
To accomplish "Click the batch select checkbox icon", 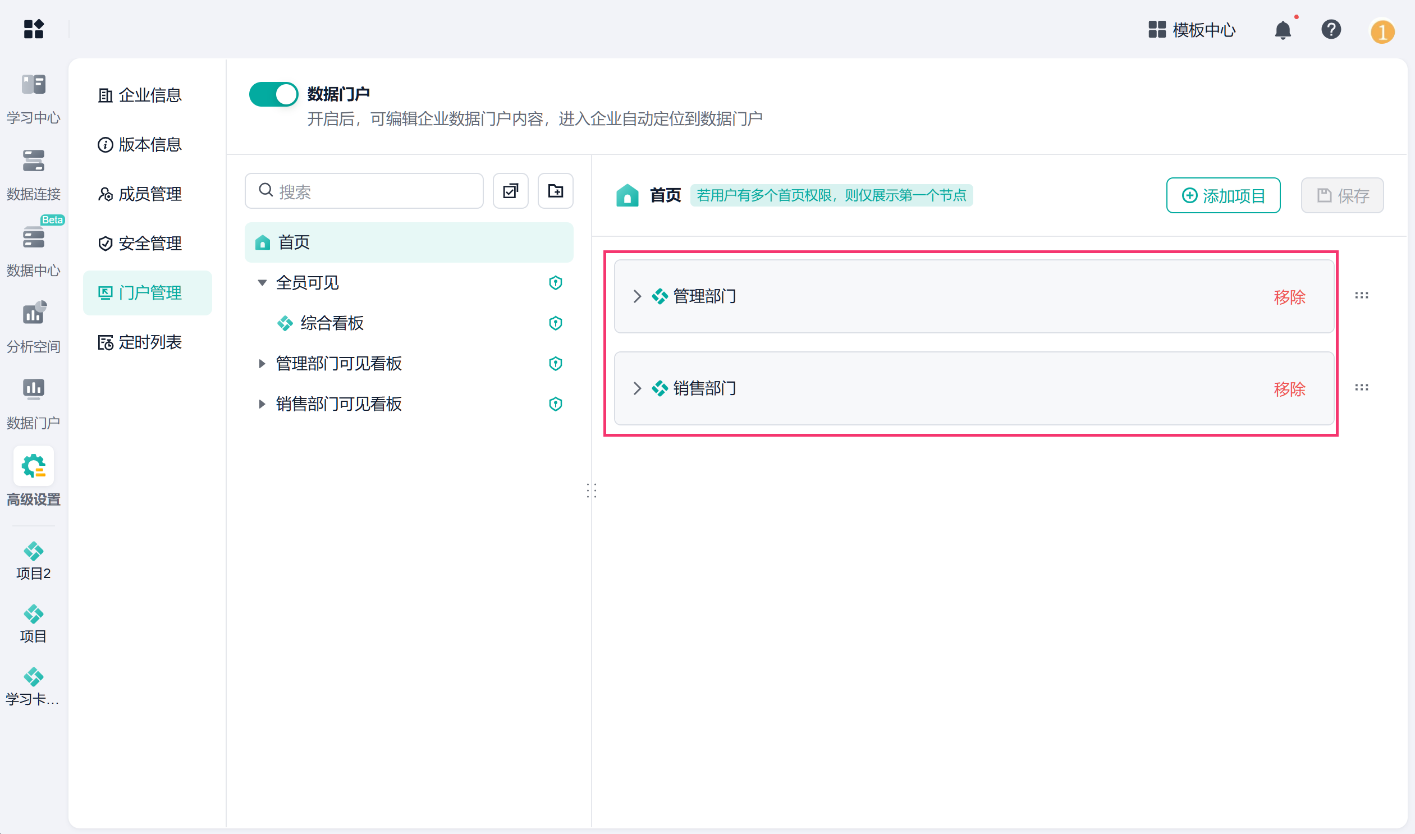I will (x=510, y=191).
